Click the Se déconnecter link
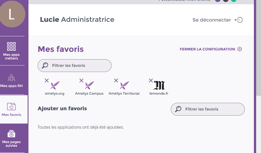The image size is (261, 153). click(211, 20)
